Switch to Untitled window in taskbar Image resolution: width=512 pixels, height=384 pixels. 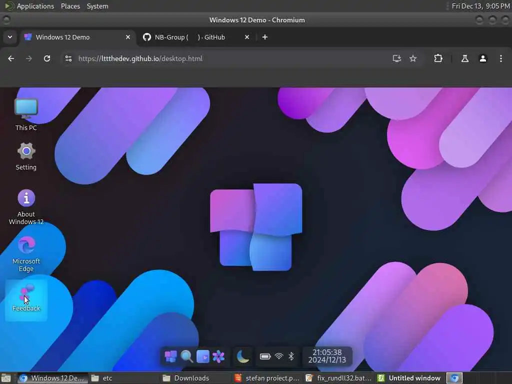click(x=409, y=378)
